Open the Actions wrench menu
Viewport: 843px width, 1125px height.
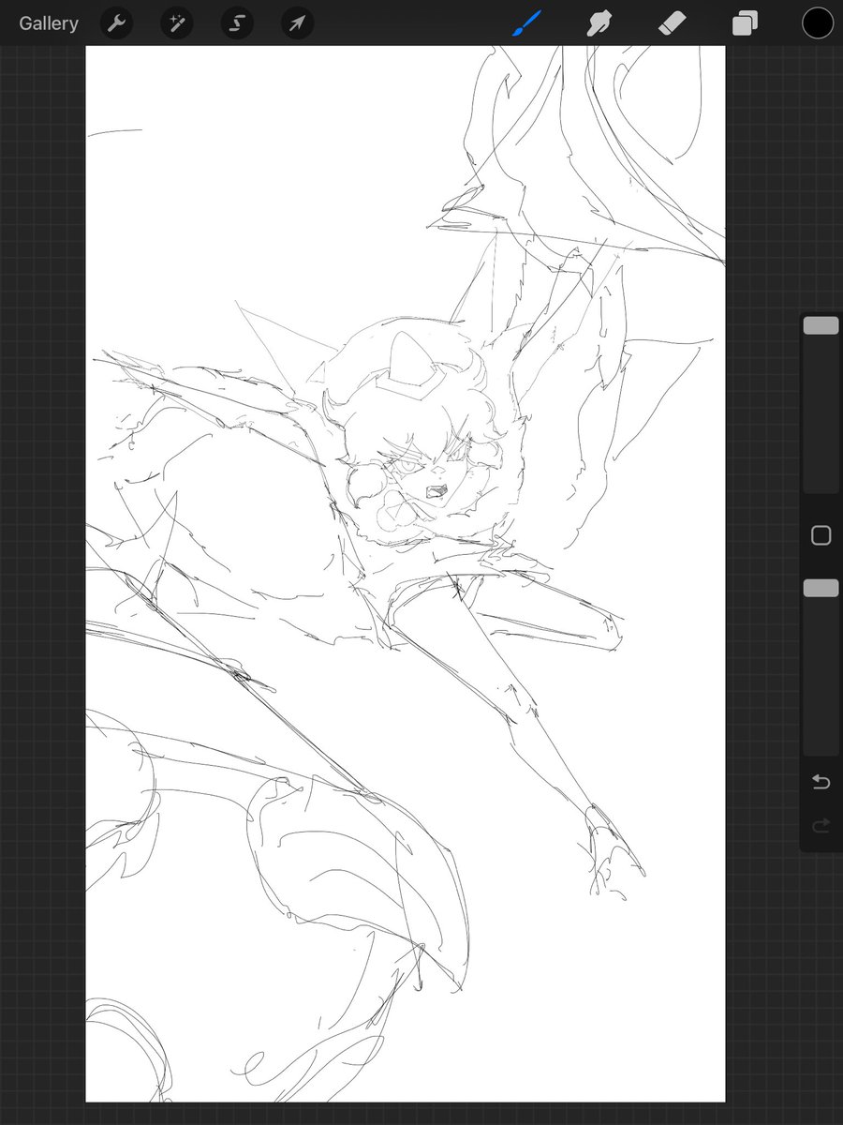(x=116, y=23)
